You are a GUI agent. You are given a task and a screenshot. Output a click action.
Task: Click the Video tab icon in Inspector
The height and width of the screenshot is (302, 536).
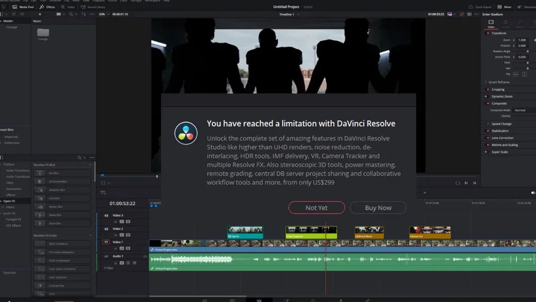491,22
